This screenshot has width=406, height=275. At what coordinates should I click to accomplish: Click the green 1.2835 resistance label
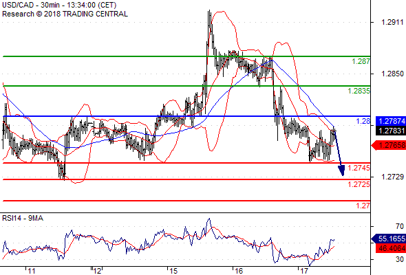[x=359, y=91]
